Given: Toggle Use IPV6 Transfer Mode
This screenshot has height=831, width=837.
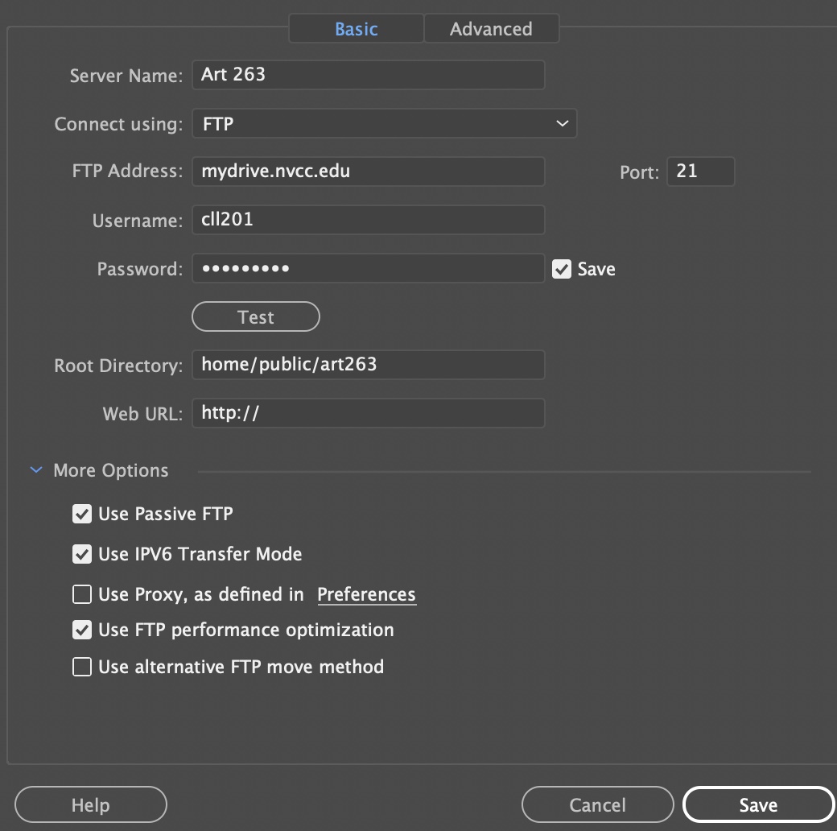Looking at the screenshot, I should 82,554.
